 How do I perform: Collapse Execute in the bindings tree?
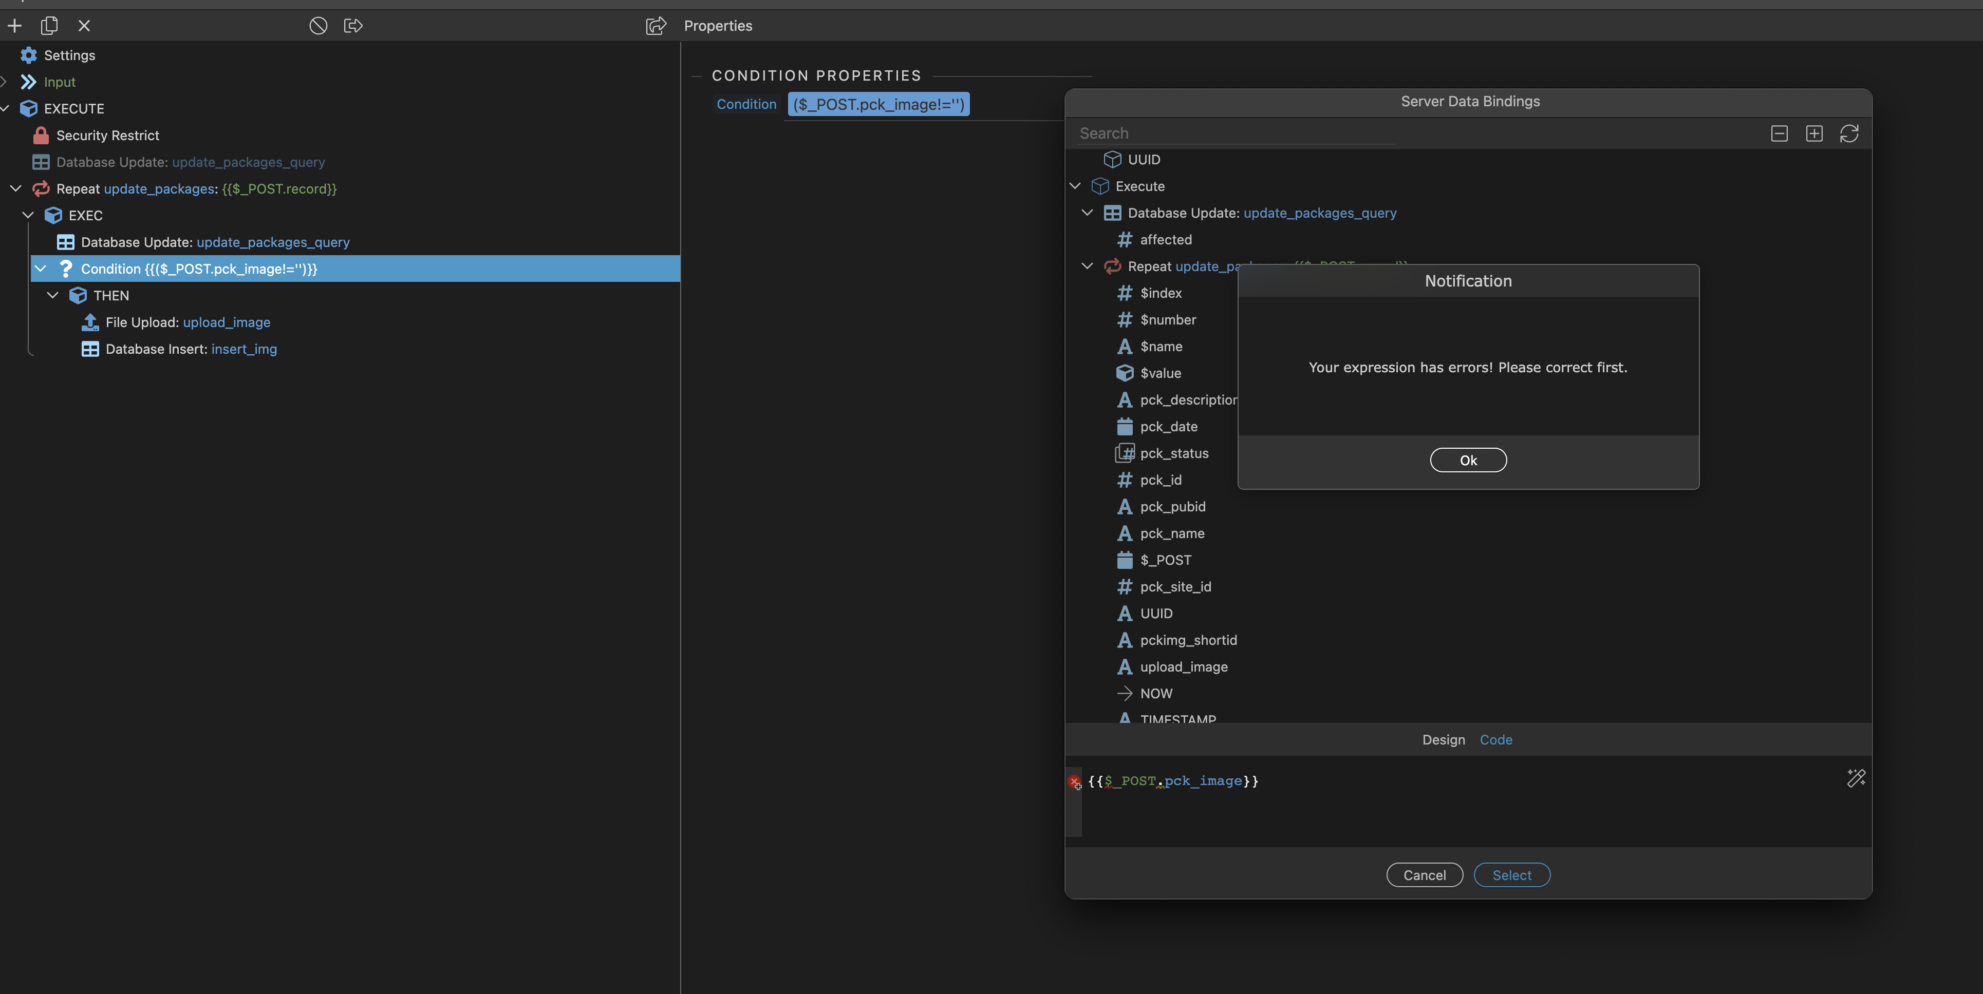point(1075,186)
